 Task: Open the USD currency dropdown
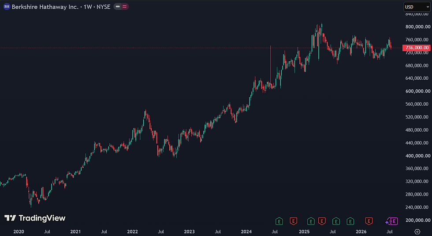(x=417, y=7)
